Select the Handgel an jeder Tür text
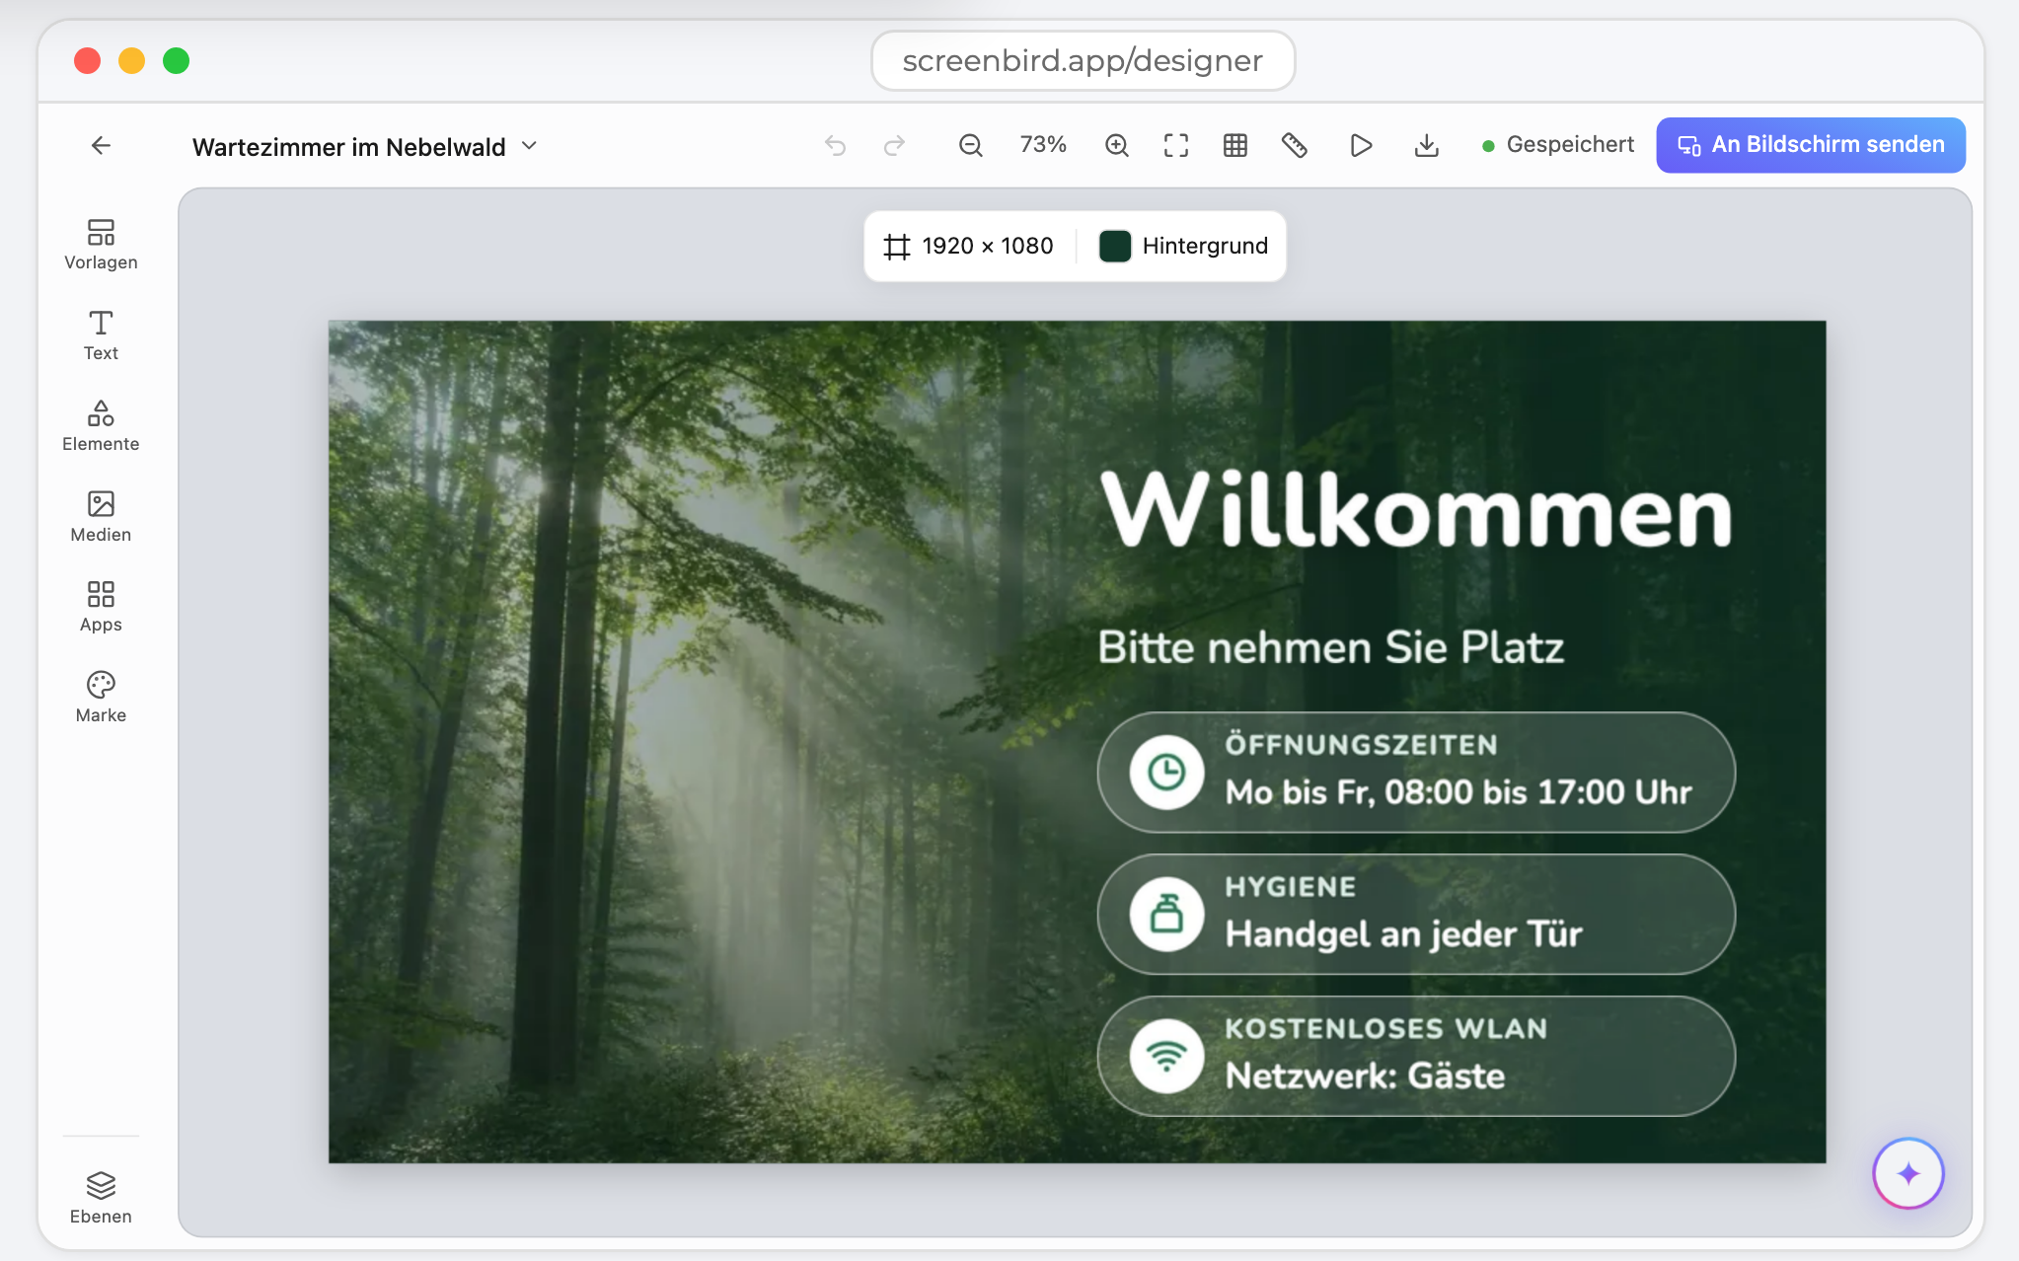The width and height of the screenshot is (2019, 1261). point(1403,934)
